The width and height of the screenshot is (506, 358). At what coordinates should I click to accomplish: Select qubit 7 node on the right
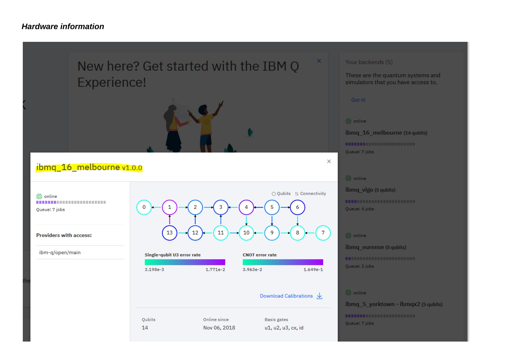point(323,233)
